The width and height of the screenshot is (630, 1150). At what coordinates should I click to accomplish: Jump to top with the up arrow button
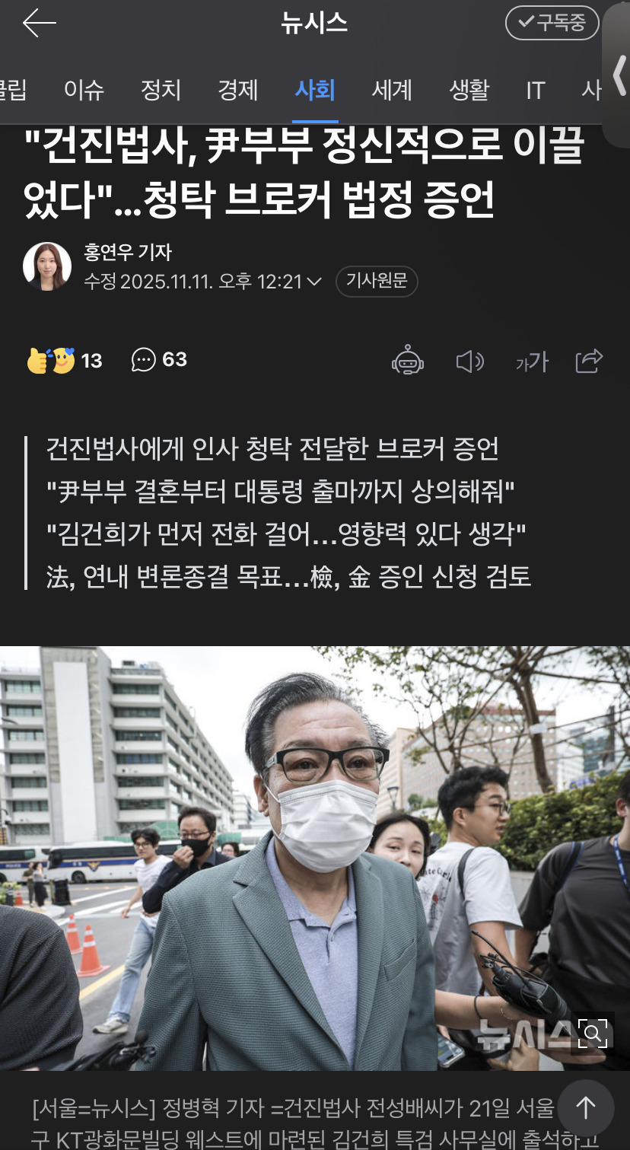click(x=585, y=1107)
